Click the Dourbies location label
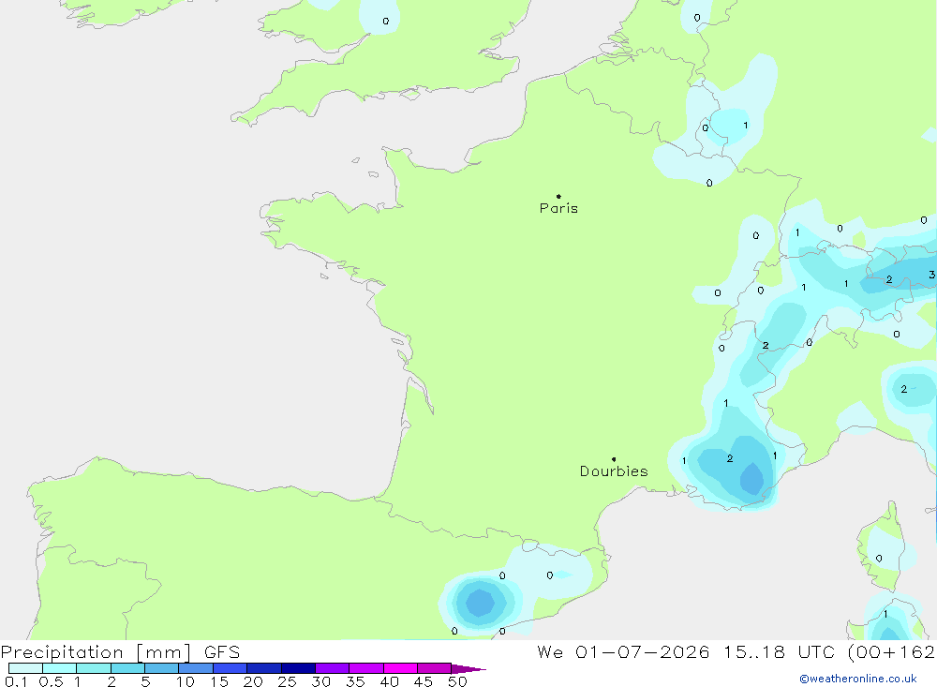Image resolution: width=937 pixels, height=687 pixels. pyautogui.click(x=614, y=471)
